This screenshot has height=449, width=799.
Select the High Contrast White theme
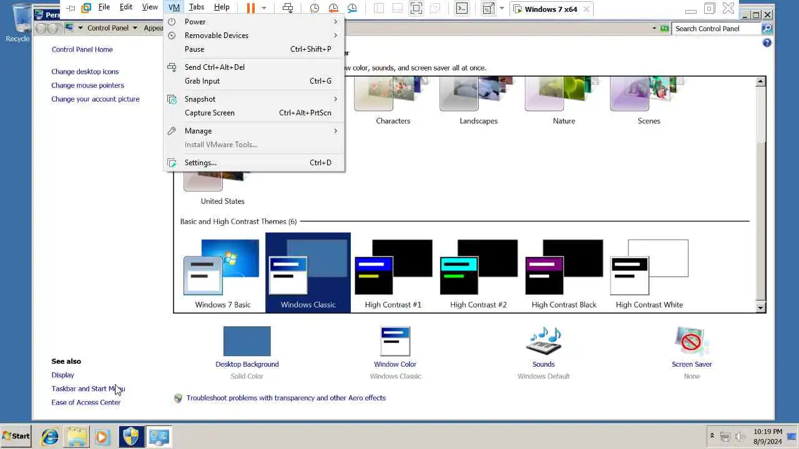(x=649, y=273)
